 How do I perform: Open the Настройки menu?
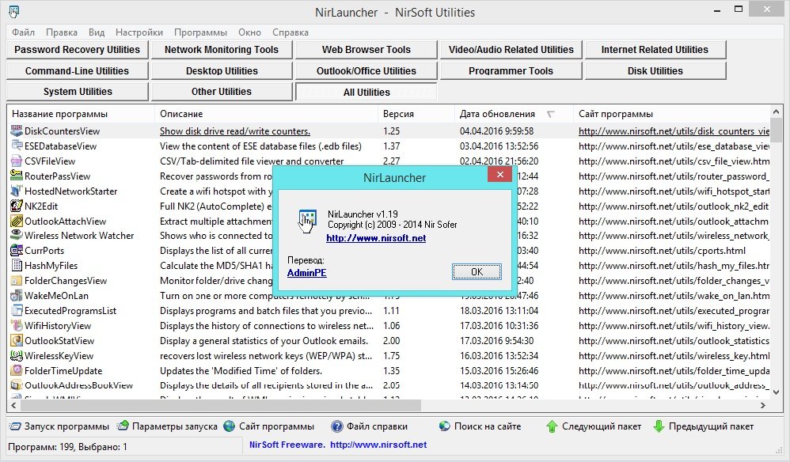139,32
